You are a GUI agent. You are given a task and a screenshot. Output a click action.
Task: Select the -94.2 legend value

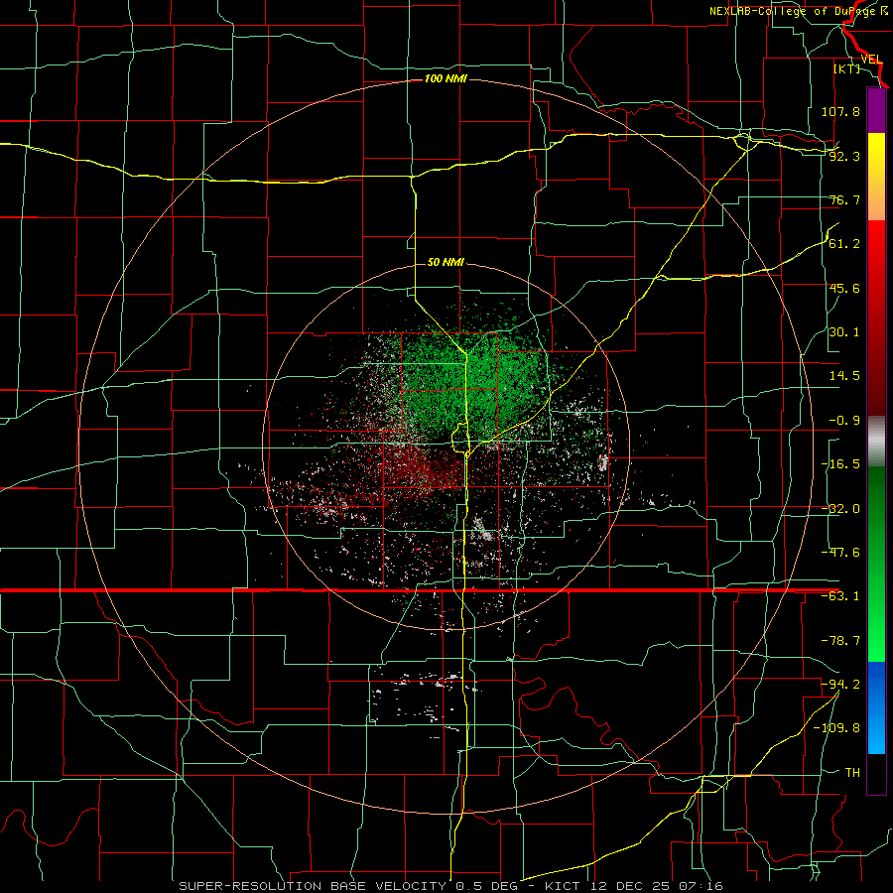(x=840, y=684)
